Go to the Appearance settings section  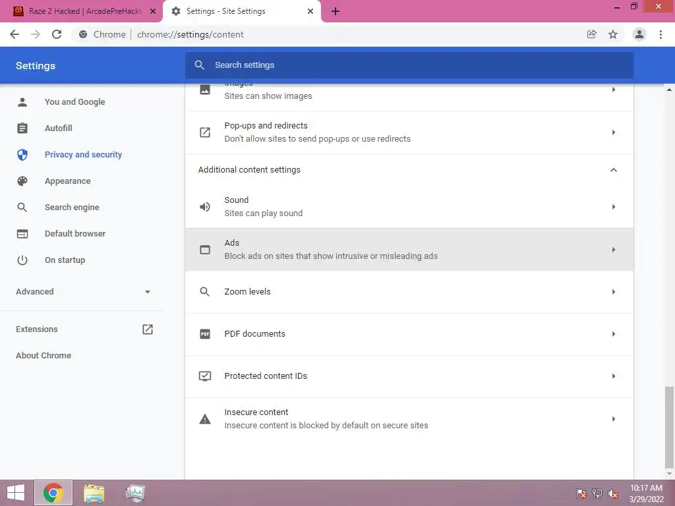coord(68,181)
